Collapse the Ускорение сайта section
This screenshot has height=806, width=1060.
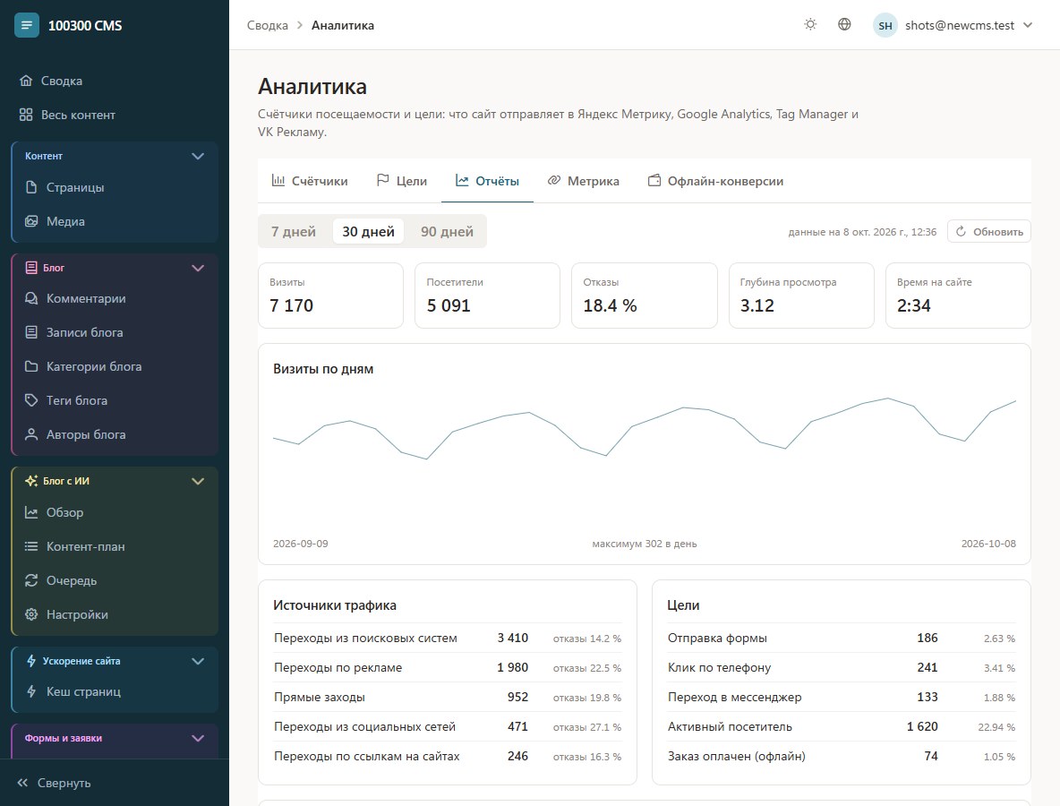click(x=198, y=661)
